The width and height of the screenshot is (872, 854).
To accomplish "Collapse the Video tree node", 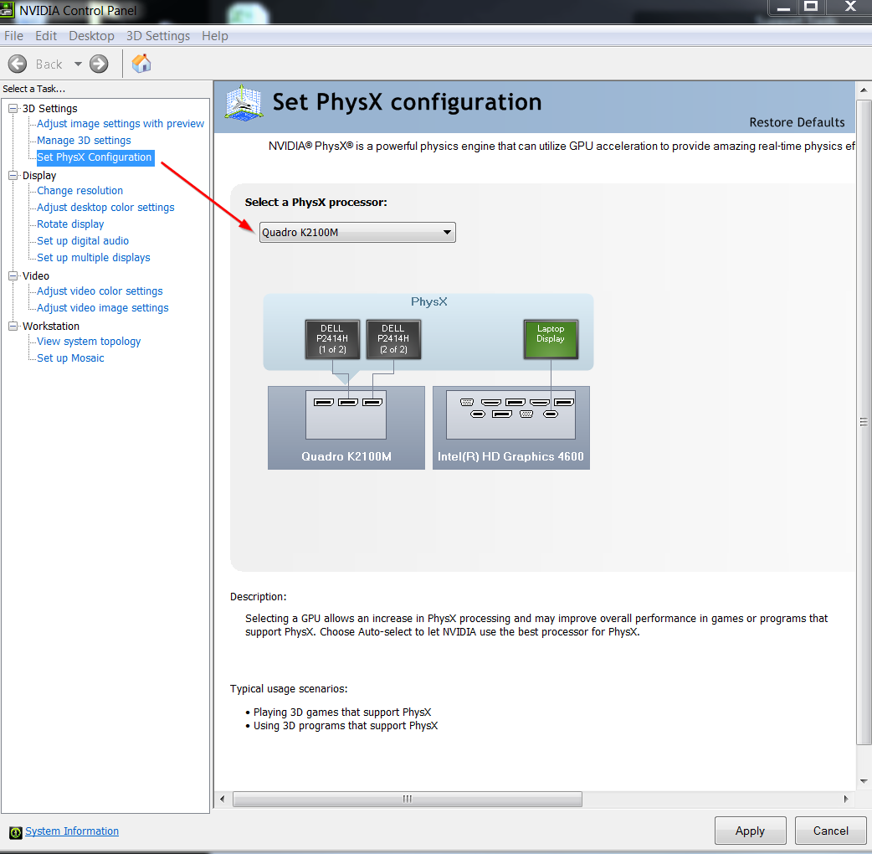I will click(x=13, y=275).
